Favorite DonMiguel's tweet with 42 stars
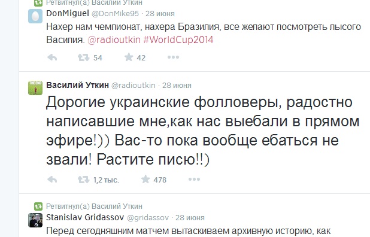Image resolution: width=370 pixels, height=237 pixels. pos(129,57)
